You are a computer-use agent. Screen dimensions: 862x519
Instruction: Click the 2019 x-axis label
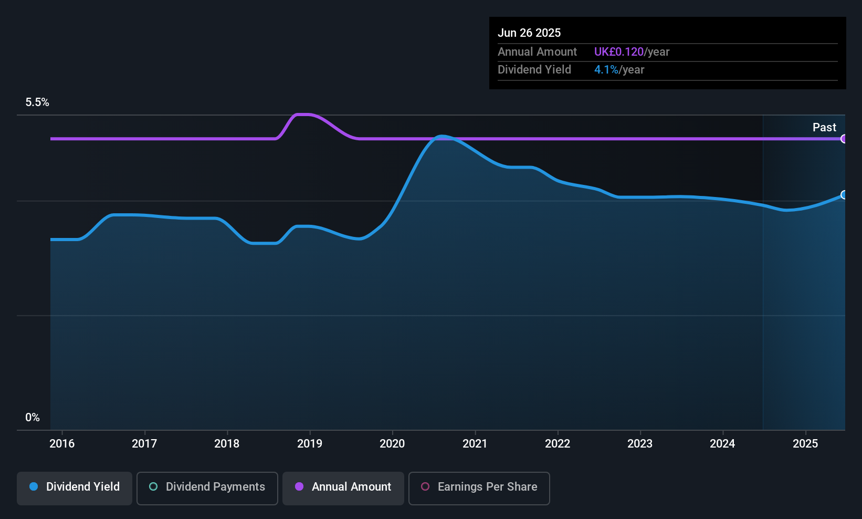click(x=310, y=443)
